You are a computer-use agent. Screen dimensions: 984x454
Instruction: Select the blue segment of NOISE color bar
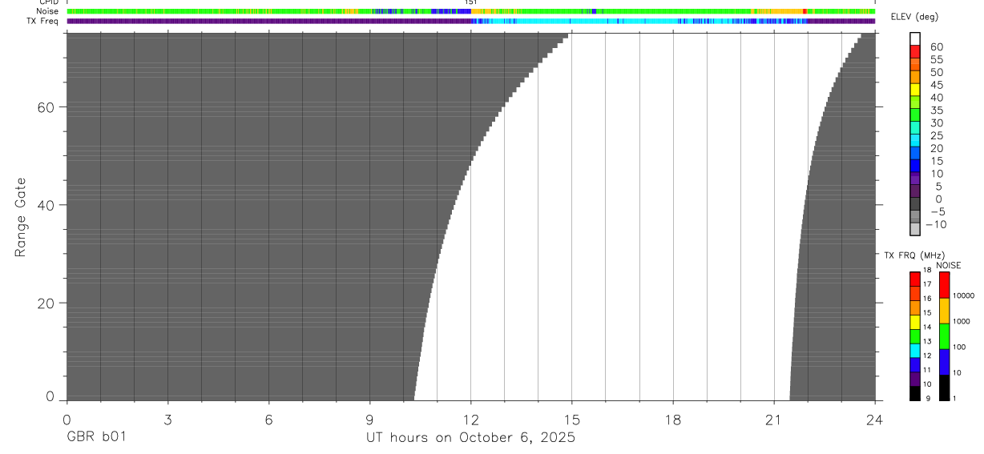[944, 362]
